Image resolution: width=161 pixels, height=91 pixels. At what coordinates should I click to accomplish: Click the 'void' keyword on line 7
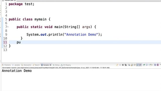click(48, 27)
